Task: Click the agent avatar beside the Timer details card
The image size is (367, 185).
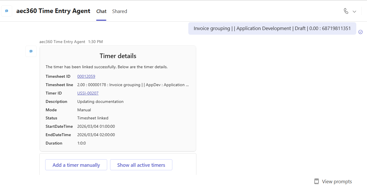Action: (x=31, y=51)
